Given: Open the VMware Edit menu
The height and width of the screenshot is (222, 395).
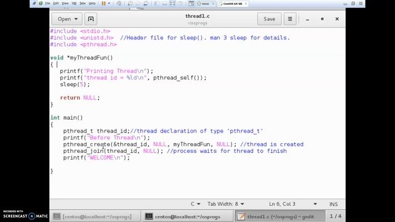Looking at the screenshot, I should click(x=56, y=4).
